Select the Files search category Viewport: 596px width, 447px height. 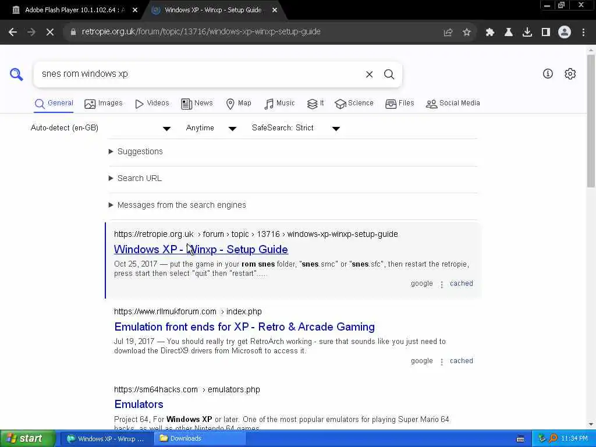pyautogui.click(x=399, y=104)
